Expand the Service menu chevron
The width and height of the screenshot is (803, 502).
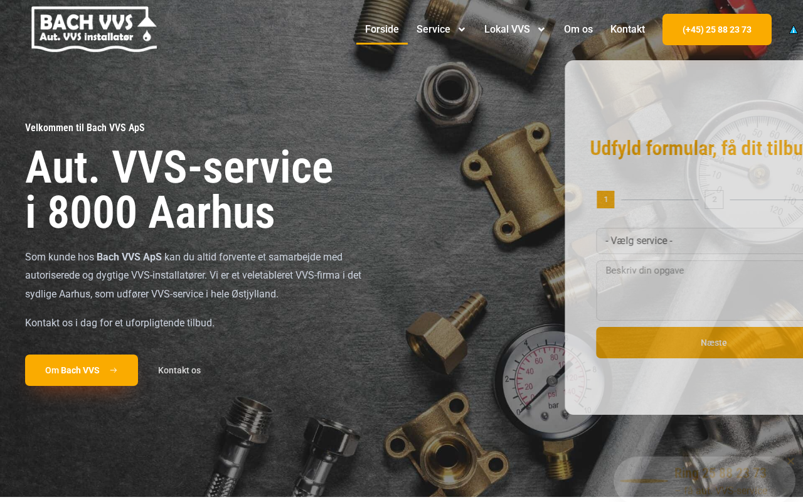click(462, 29)
